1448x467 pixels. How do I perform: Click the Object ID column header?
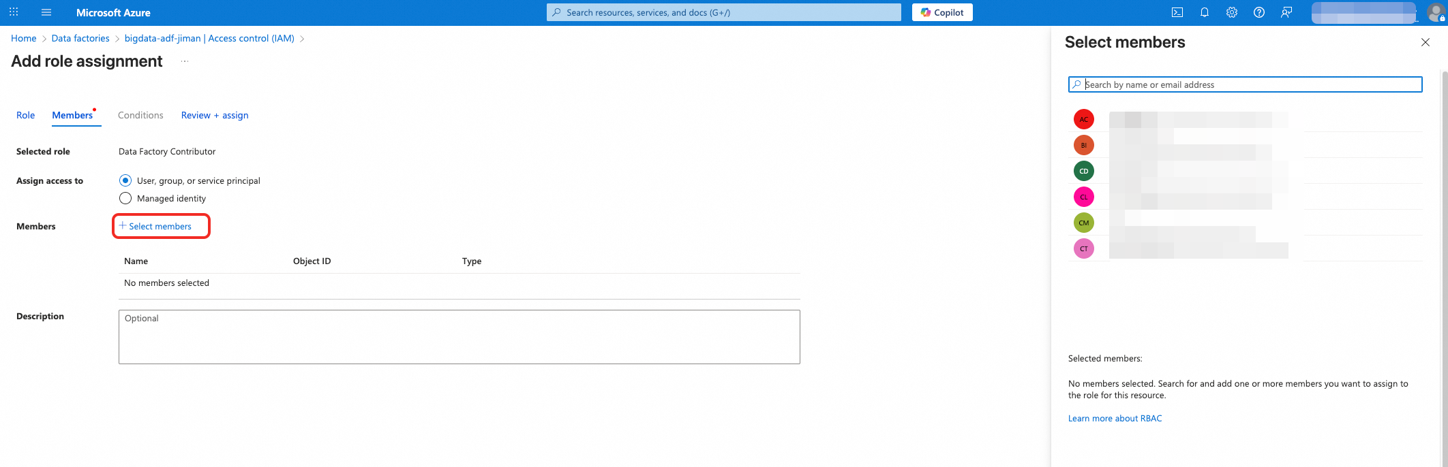(x=312, y=261)
